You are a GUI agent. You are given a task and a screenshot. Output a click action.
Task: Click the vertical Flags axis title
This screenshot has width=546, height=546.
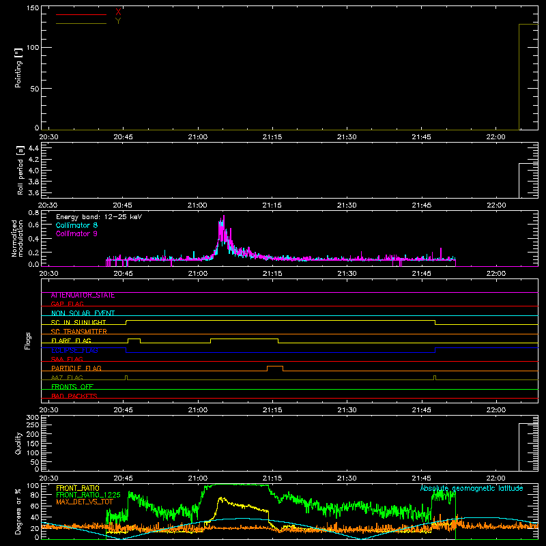(27, 341)
